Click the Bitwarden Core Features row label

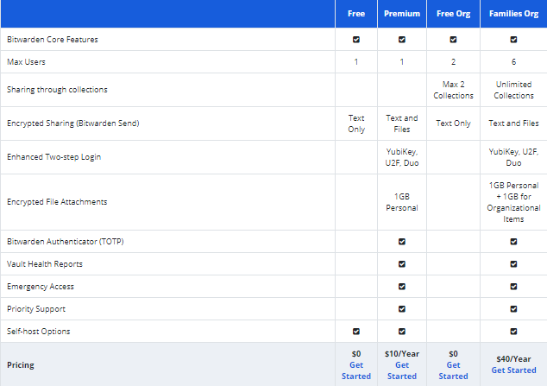(53, 40)
